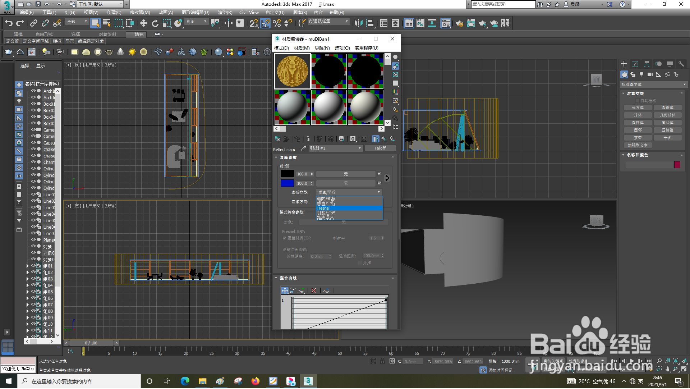The width and height of the screenshot is (690, 389).
Task: Hide Box01 using its eye icon
Action: coord(33,104)
